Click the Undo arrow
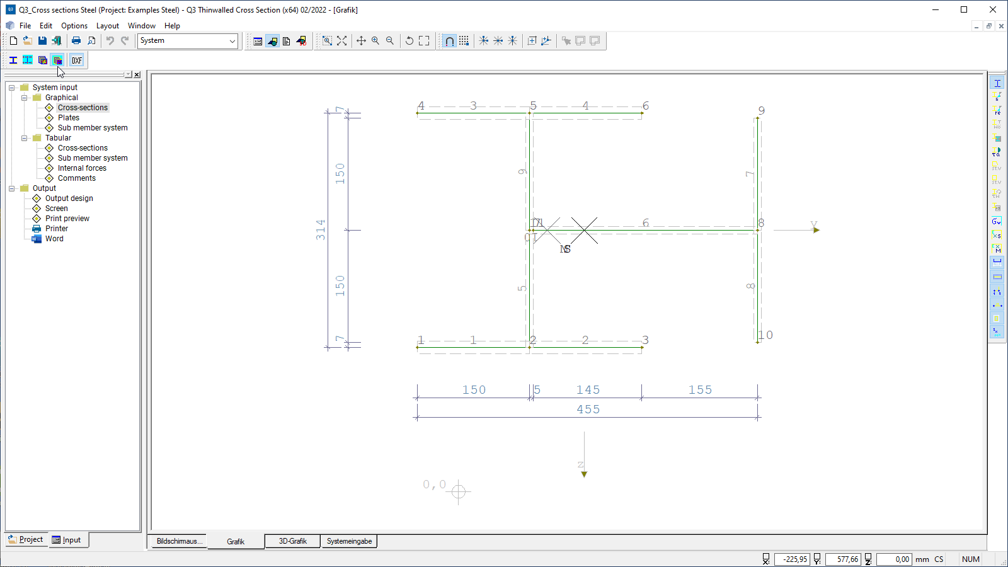Image resolution: width=1008 pixels, height=567 pixels. coord(110,40)
